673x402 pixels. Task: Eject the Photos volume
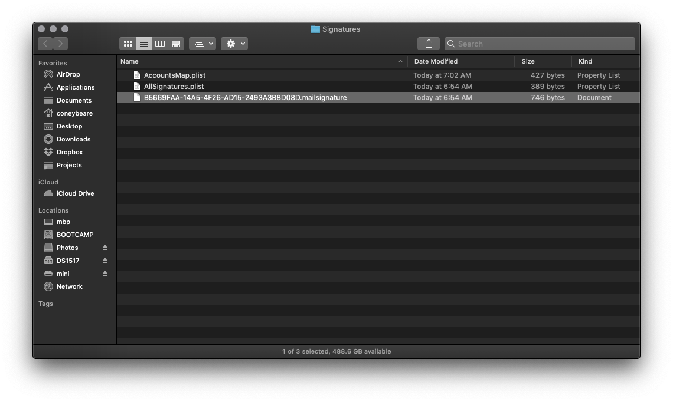click(105, 248)
